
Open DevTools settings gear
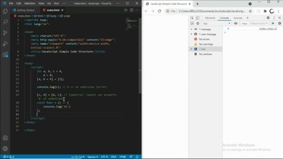268,18
